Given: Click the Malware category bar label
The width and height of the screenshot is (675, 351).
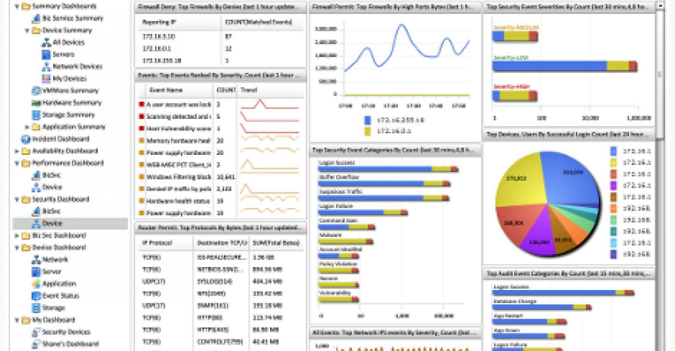Looking at the screenshot, I should [330, 235].
